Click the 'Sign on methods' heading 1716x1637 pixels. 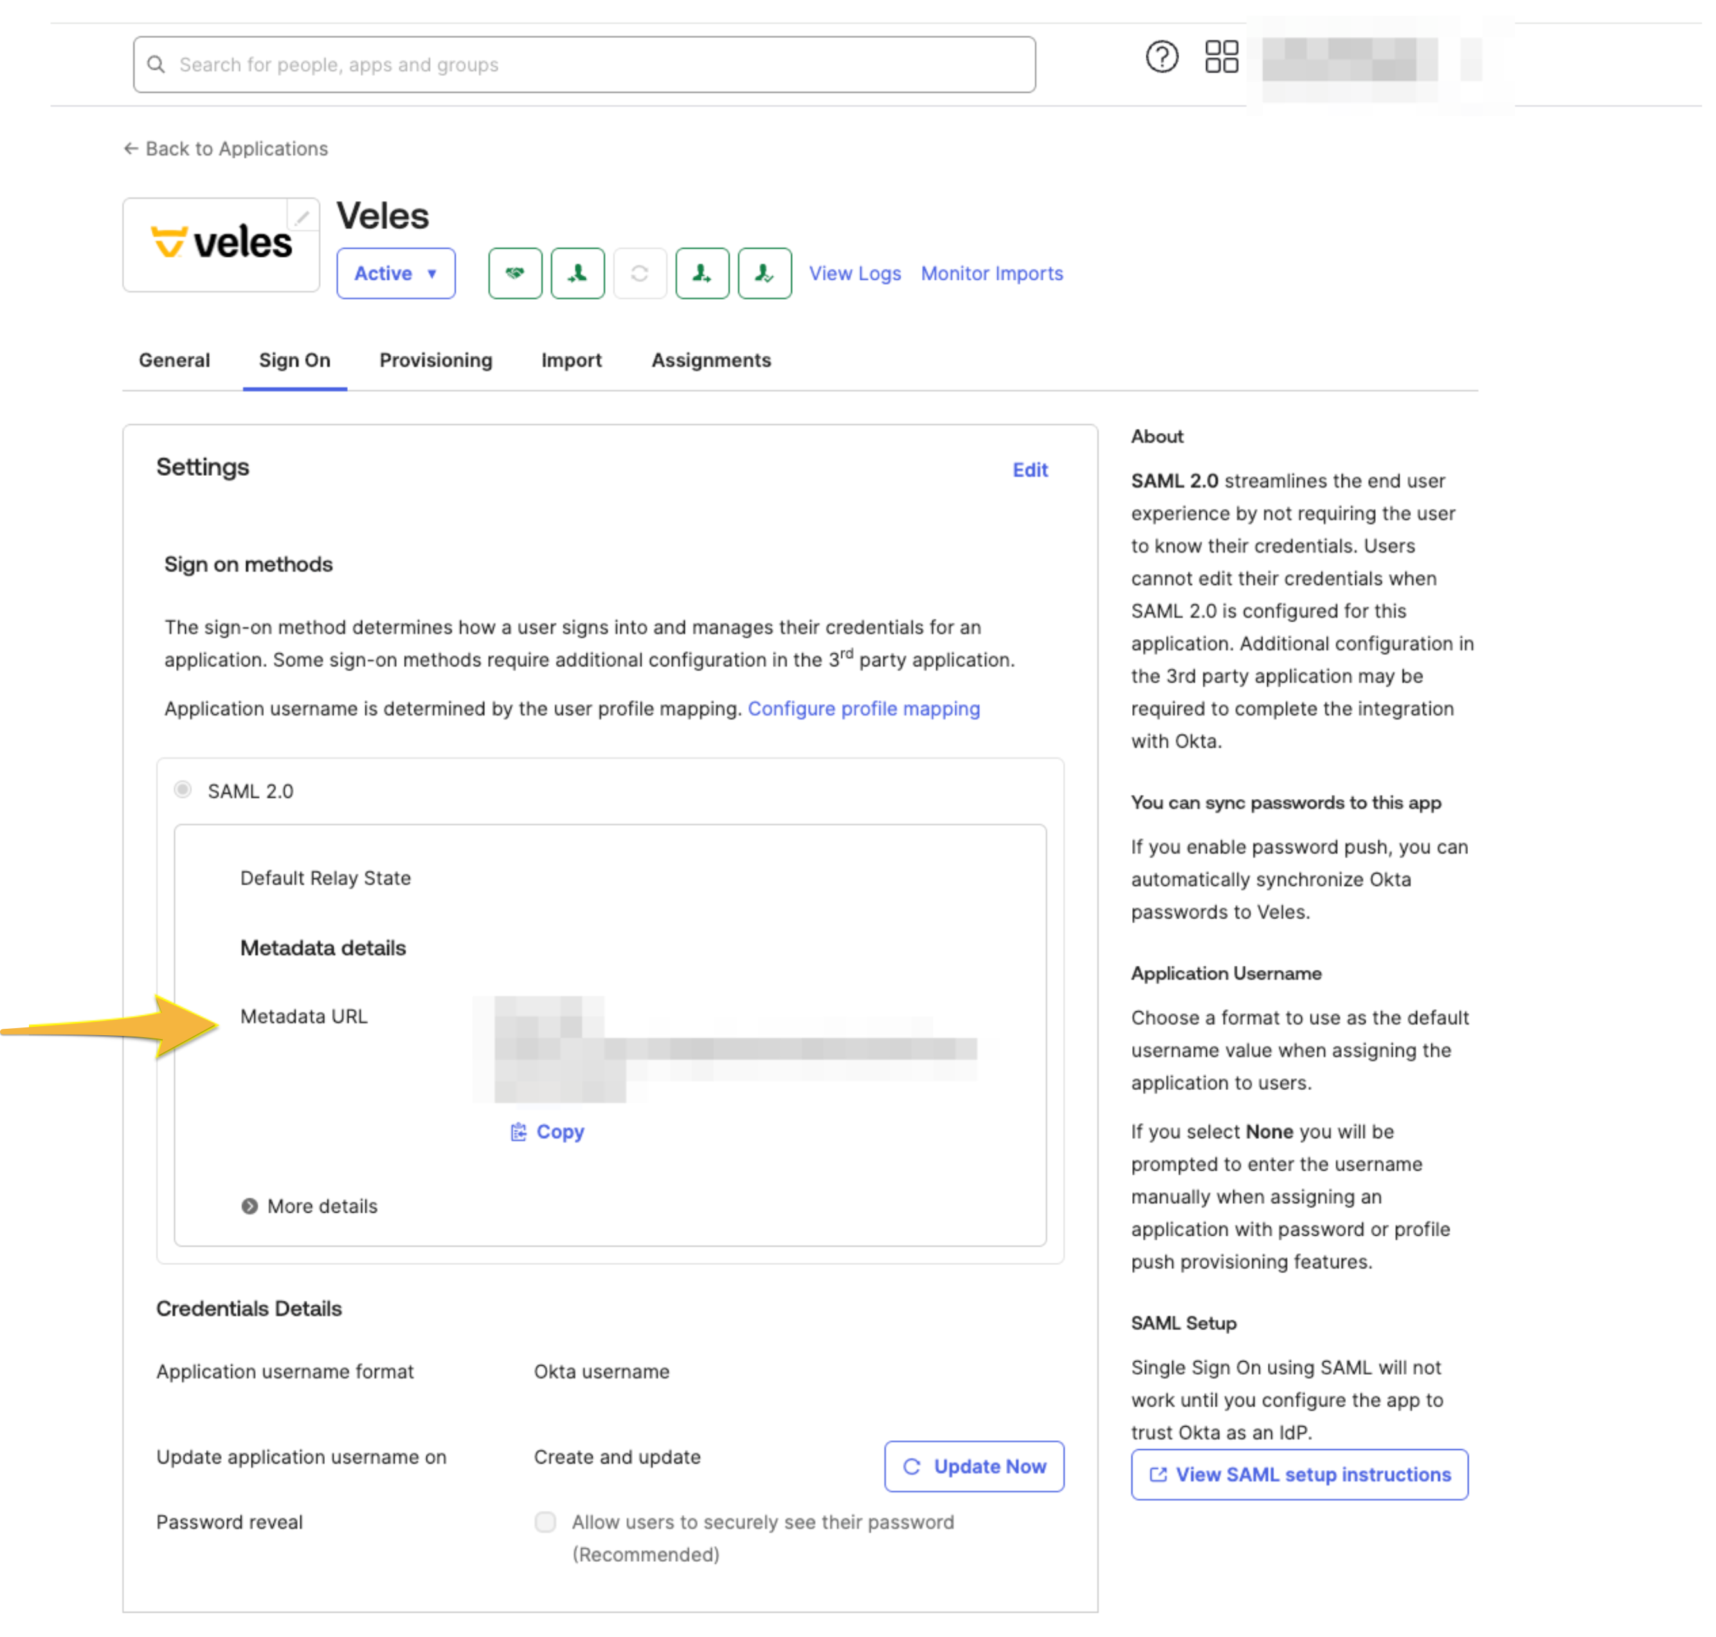pos(249,565)
